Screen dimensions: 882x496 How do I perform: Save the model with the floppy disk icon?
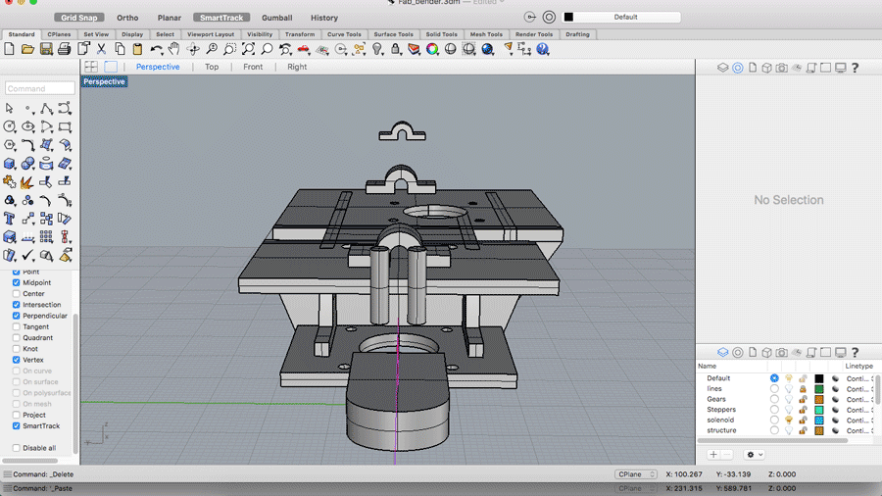coord(46,49)
